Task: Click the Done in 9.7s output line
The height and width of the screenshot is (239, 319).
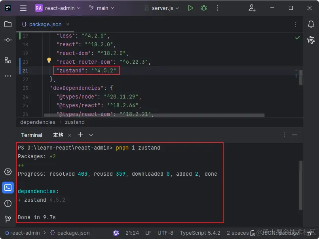Action: [37, 218]
